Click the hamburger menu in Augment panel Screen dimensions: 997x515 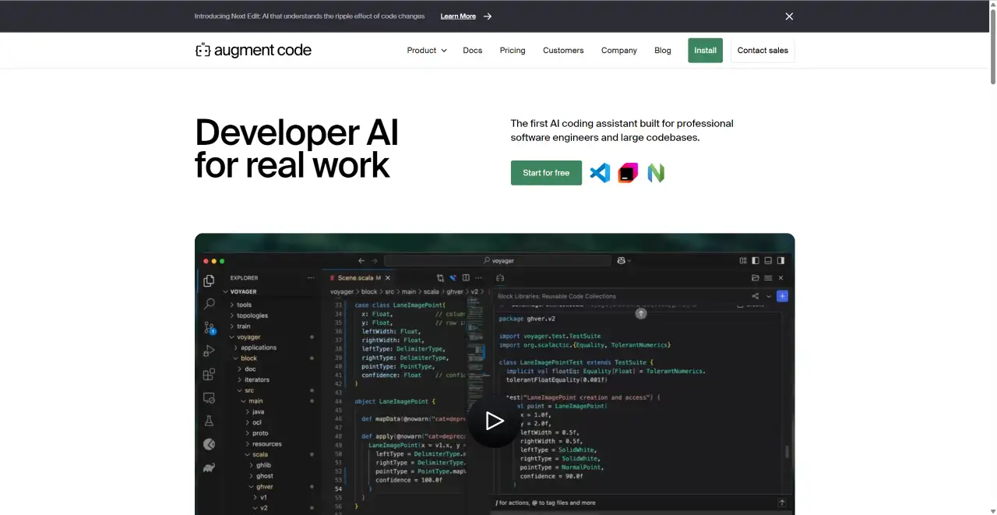click(768, 278)
